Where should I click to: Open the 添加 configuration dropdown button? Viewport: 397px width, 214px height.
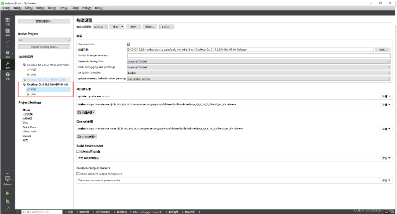point(117,27)
